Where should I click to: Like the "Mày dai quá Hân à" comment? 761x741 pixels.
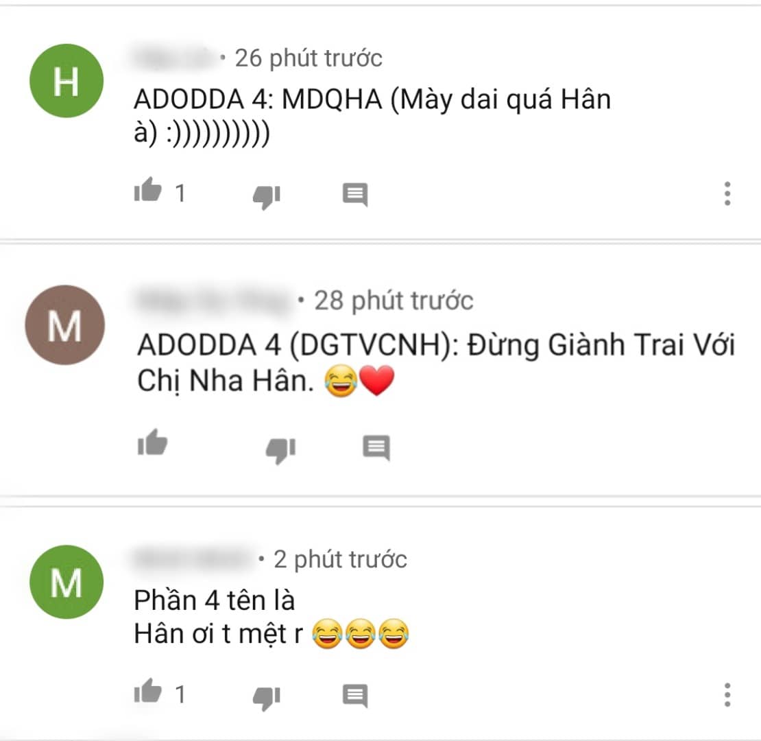[148, 190]
